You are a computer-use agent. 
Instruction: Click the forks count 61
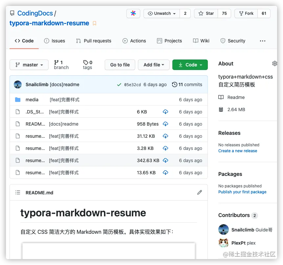pos(264,13)
